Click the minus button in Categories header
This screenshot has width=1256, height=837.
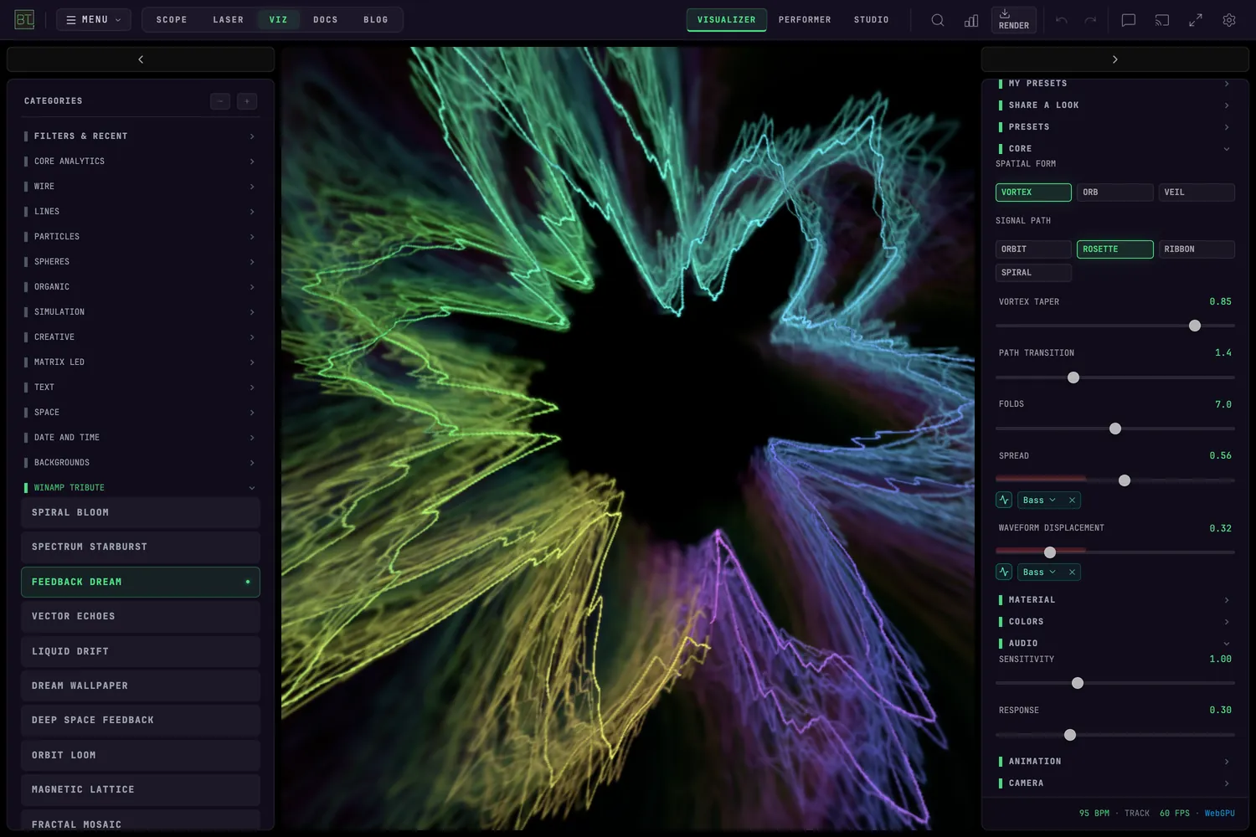pyautogui.click(x=220, y=101)
